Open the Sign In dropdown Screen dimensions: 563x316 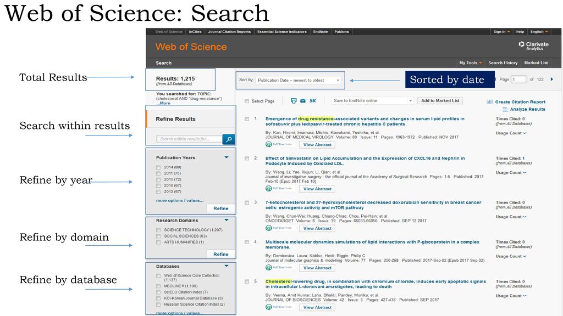(x=501, y=31)
